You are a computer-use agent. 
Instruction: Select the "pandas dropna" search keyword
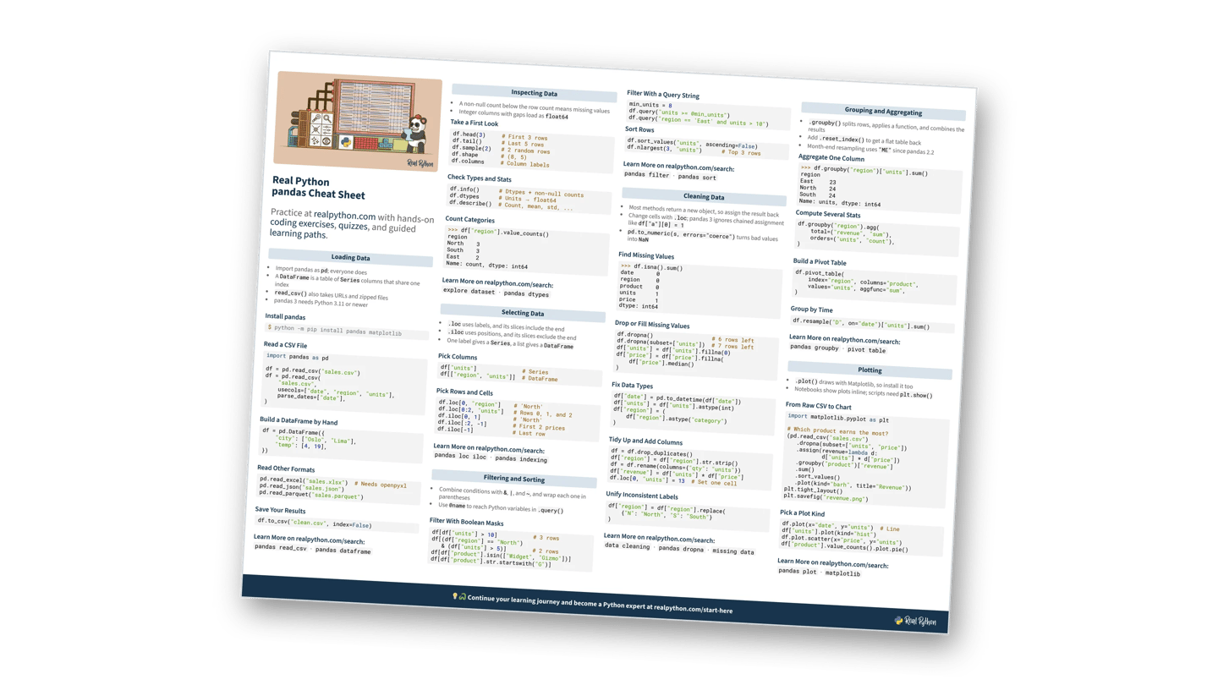click(x=681, y=549)
